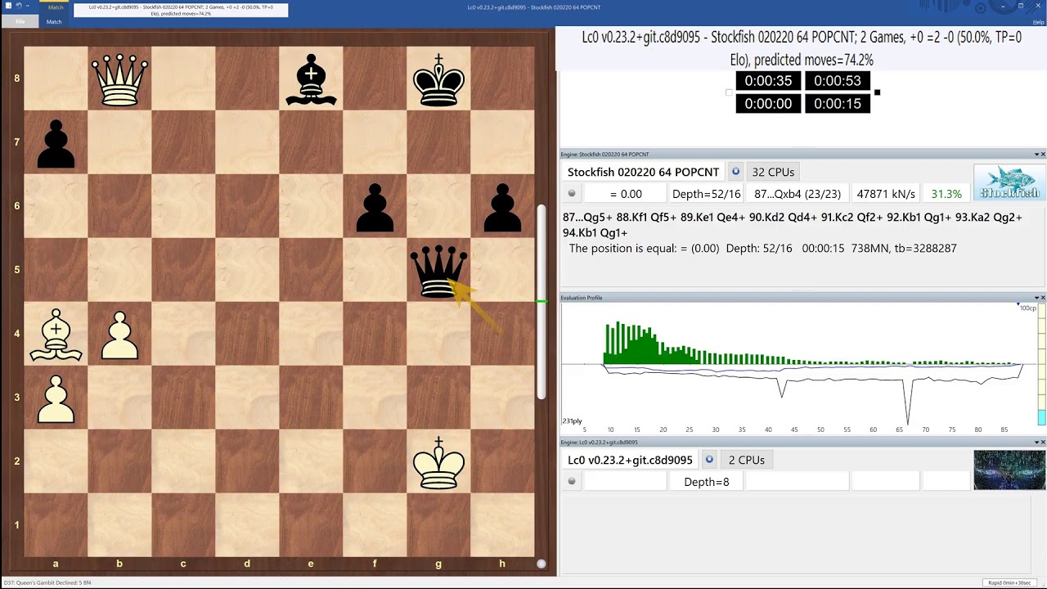
Task: Click the 0:00:53 clock
Action: tap(838, 81)
